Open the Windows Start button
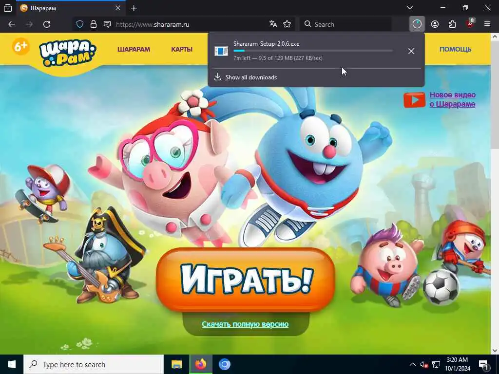This screenshot has width=499, height=374. pos(12,364)
